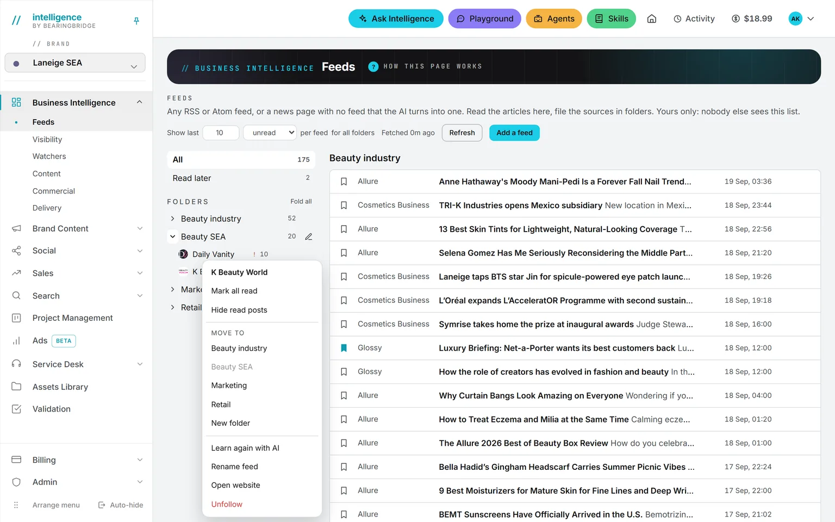Click the Ask Intelligence button
The image size is (835, 522).
(x=396, y=18)
